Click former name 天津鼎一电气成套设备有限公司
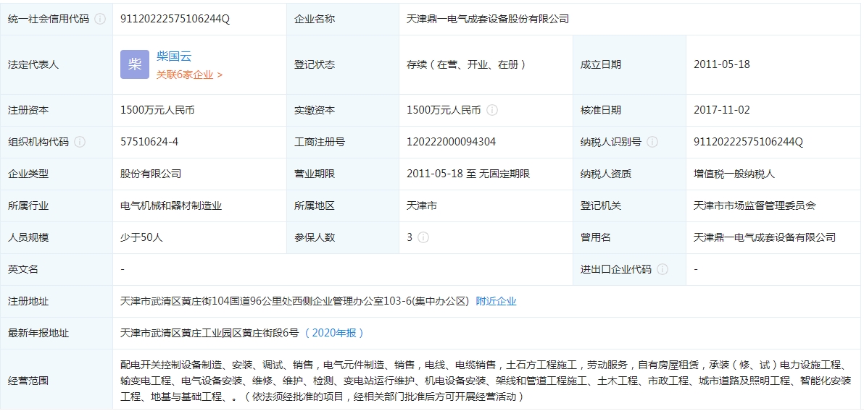Image resolution: width=864 pixels, height=411 pixels. coord(764,237)
